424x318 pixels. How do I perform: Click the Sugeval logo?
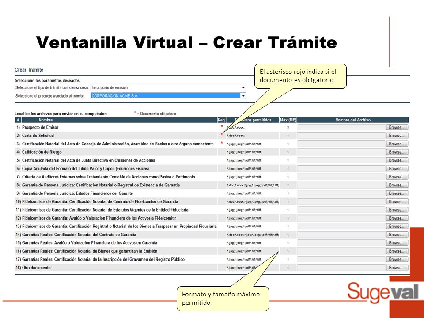383,292
